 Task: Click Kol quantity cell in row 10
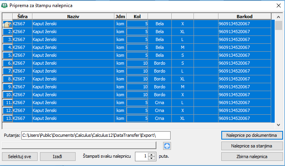point(137,95)
